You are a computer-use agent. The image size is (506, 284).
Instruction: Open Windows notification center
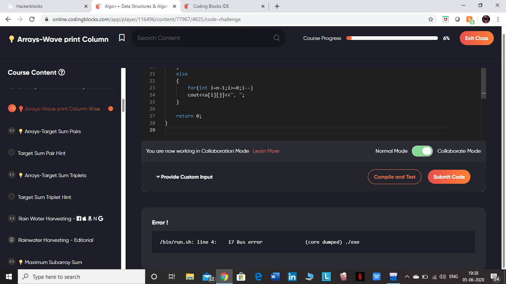click(495, 277)
